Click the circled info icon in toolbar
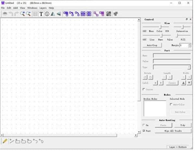Screen dimensions: 195x151 [47, 14]
